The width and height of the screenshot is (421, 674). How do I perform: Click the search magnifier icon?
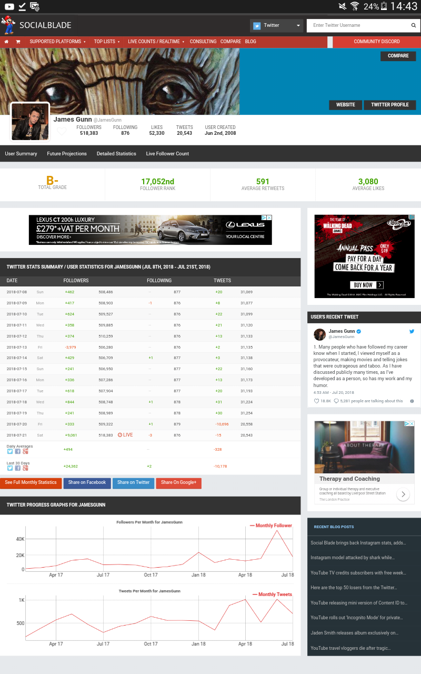tap(414, 25)
